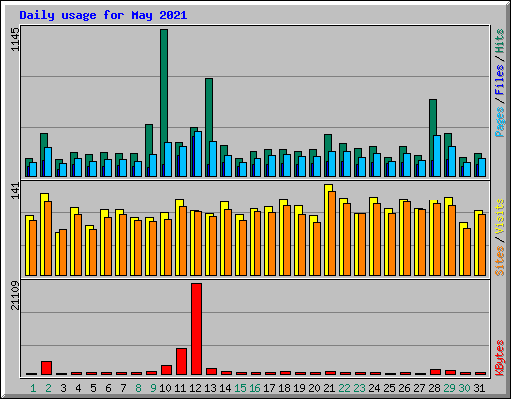The image size is (511, 399).
Task: Click the Sites legend label
Action: coord(500,261)
